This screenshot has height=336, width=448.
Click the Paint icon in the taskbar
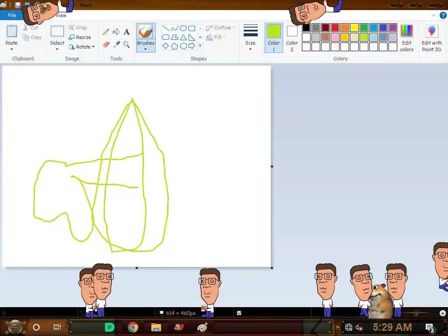tap(202, 327)
